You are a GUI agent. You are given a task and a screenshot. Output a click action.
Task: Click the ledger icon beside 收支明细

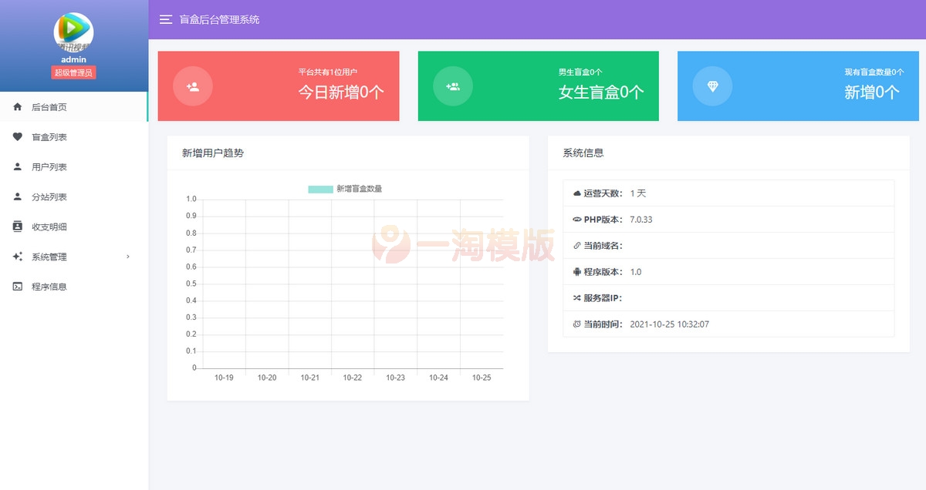click(x=17, y=227)
